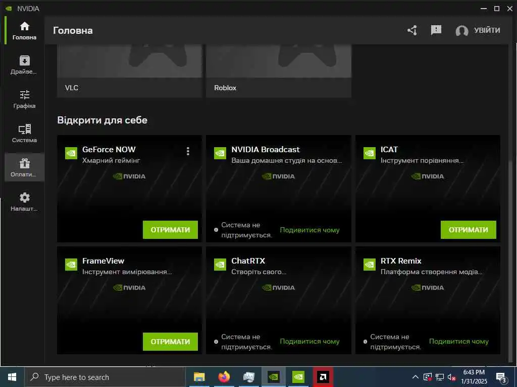Screen dimensions: 517x387
Task: Click the ChatRTX card logo icon
Action: tap(220, 265)
